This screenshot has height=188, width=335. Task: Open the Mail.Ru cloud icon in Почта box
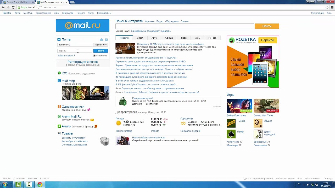102,39
